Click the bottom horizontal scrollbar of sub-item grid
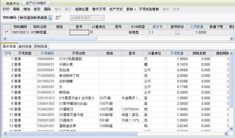This screenshot has height=138, width=235. [112, 134]
